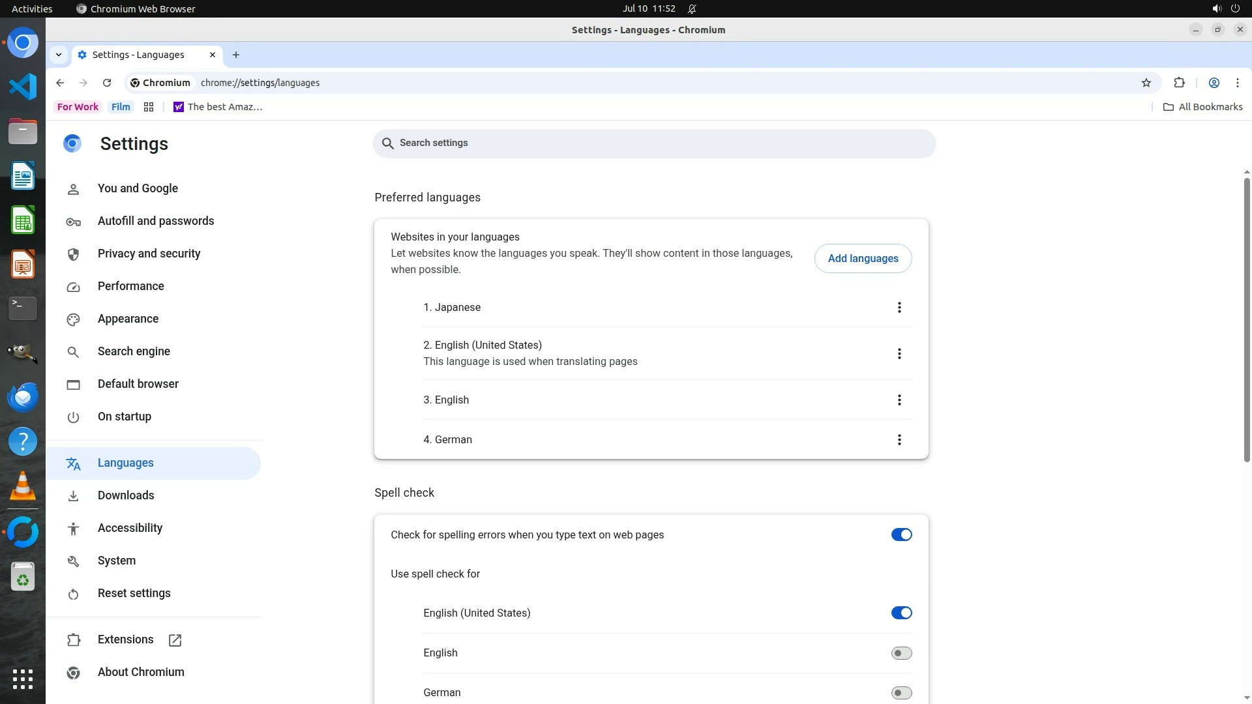Expand the tab search dropdown arrow
This screenshot has width=1252, height=704.
point(59,55)
